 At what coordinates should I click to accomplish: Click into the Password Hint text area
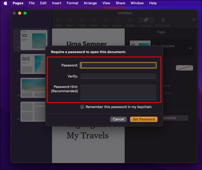click(118, 92)
